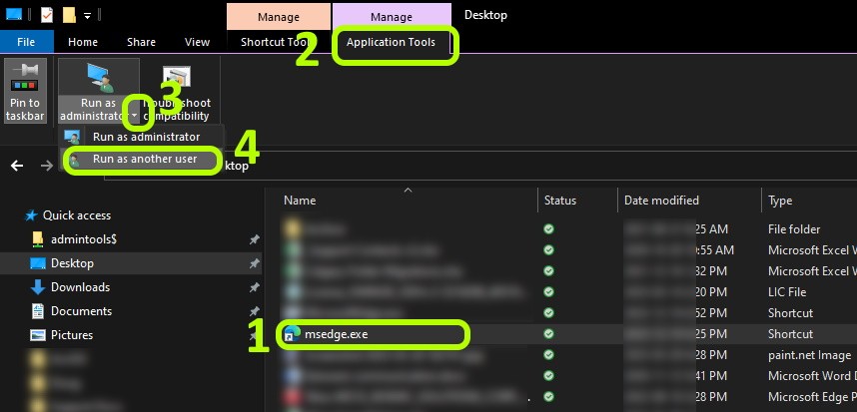Click the Troubleshoot compatibility icon
The image size is (857, 412).
point(176,84)
